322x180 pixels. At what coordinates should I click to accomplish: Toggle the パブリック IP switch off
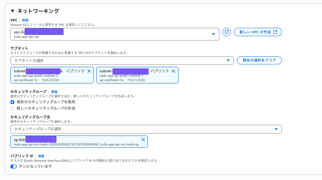(14, 166)
